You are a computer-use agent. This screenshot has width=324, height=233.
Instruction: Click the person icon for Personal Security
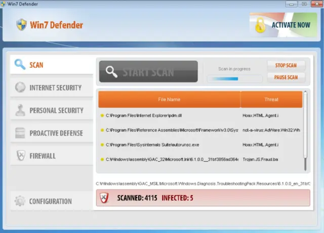point(20,110)
